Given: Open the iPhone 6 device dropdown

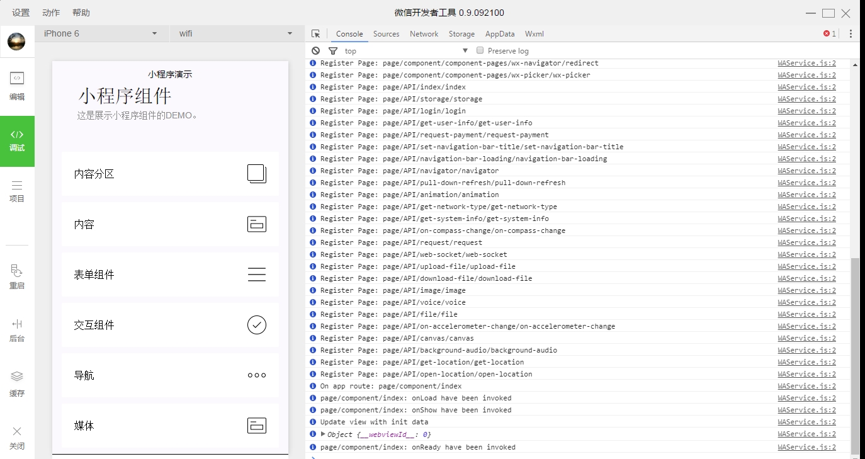Looking at the screenshot, I should [x=101, y=34].
